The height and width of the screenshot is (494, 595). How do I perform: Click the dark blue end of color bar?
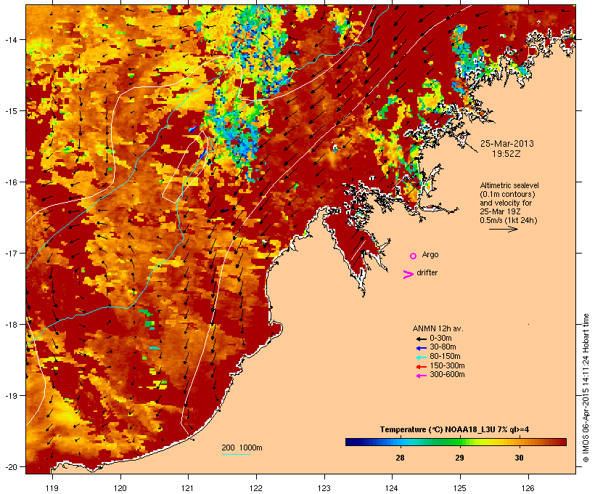pos(350,442)
